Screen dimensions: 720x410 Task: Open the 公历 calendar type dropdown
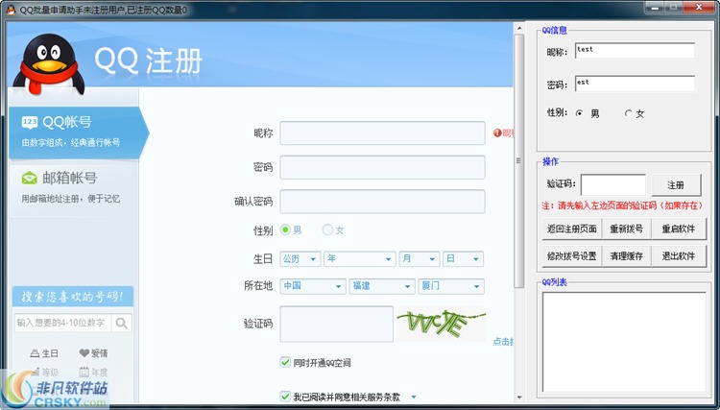pyautogui.click(x=300, y=259)
